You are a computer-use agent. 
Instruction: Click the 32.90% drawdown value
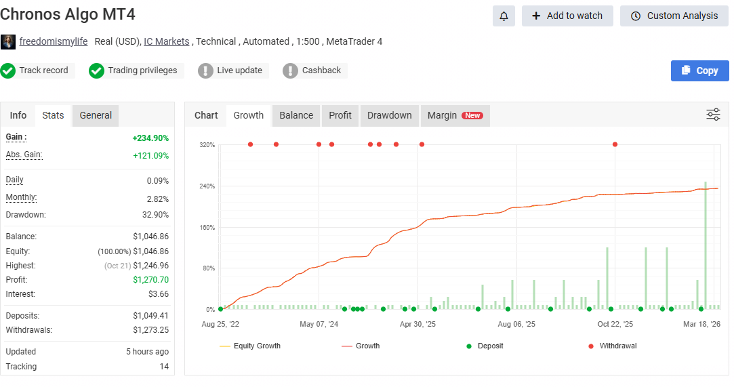(x=155, y=215)
